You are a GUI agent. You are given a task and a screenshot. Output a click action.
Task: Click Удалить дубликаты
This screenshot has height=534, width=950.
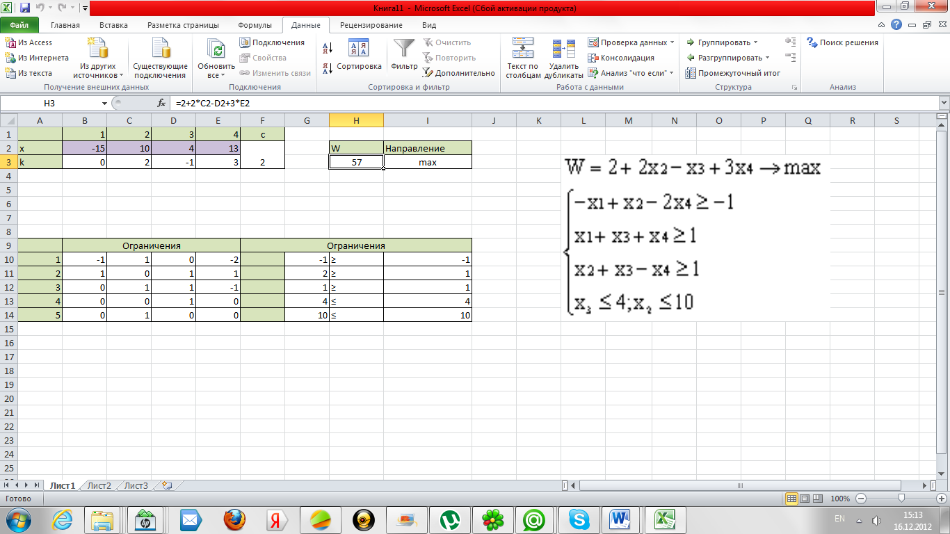[x=563, y=58]
